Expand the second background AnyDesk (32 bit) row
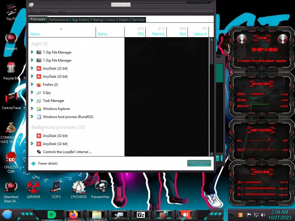 pos(32,144)
